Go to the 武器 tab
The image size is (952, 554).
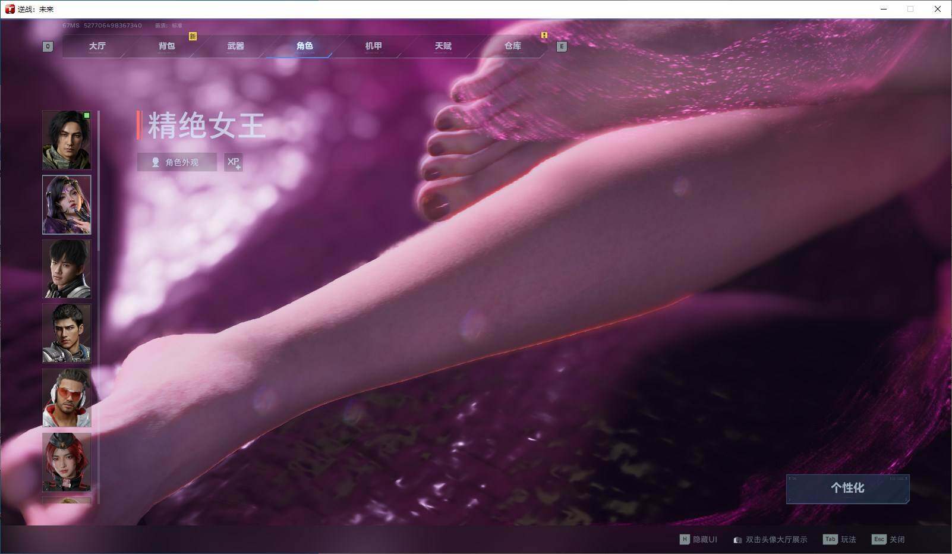(235, 46)
